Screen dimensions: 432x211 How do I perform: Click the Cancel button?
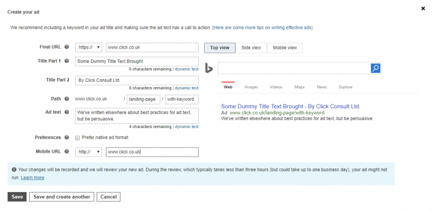click(109, 197)
